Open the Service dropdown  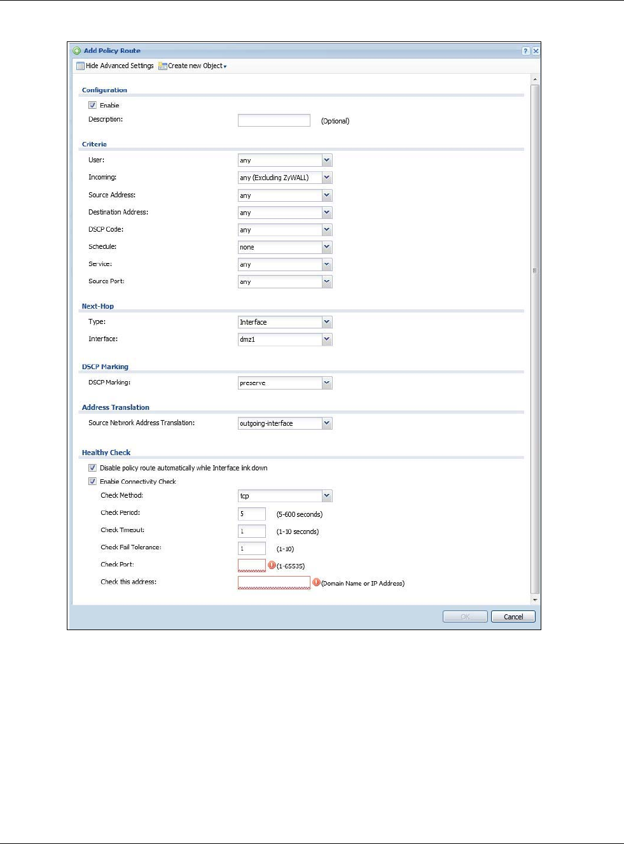click(x=327, y=264)
